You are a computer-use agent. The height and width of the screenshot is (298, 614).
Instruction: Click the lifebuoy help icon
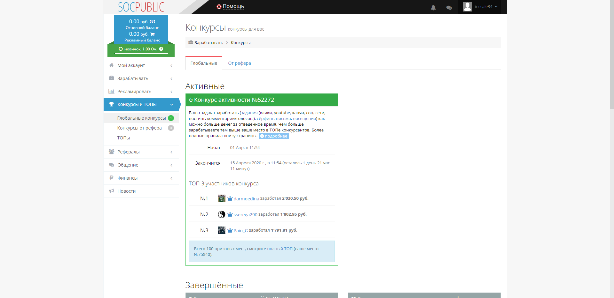click(x=219, y=7)
